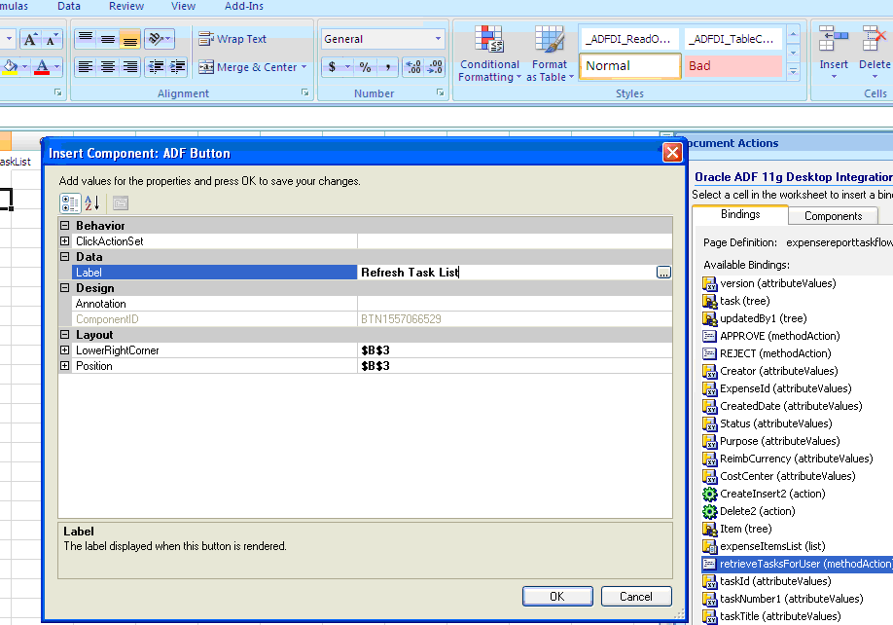Select the Delete2 (action) binding
The image size is (893, 625).
(749, 511)
